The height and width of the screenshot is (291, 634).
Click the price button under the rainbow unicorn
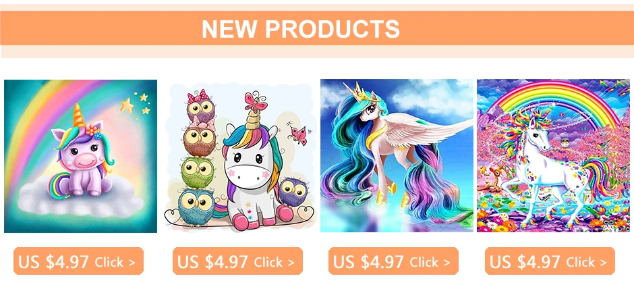550,261
